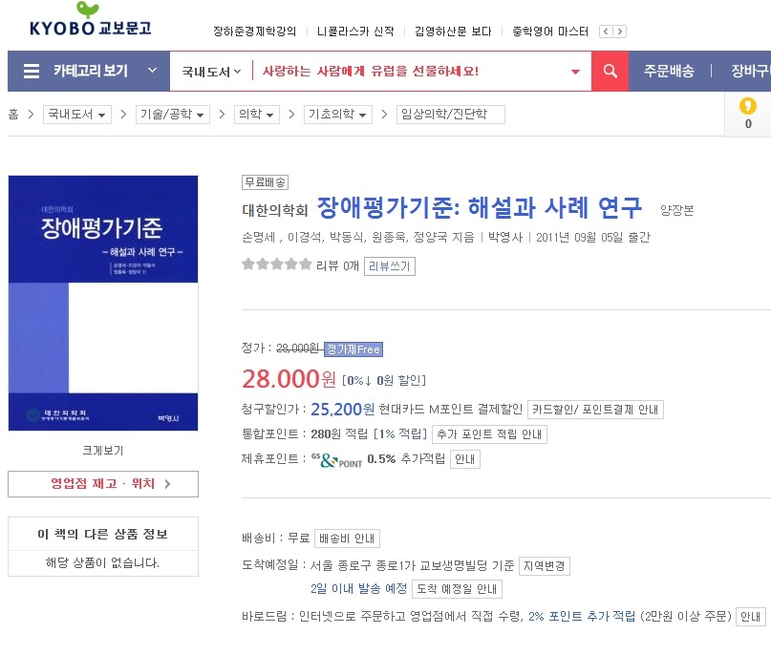
Task: Open 영업점 재고 · 위치 button
Action: point(103,484)
